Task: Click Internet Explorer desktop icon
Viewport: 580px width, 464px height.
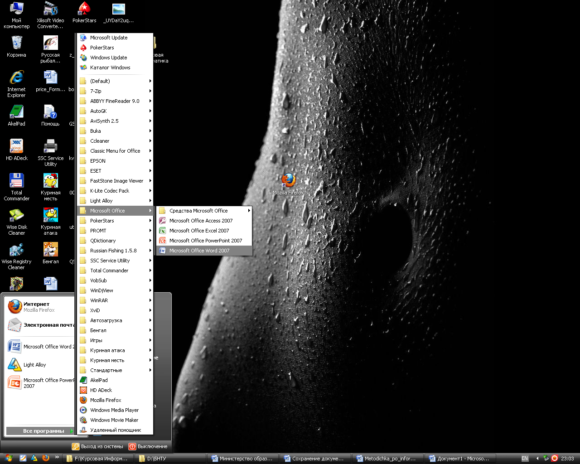Action: (x=17, y=84)
